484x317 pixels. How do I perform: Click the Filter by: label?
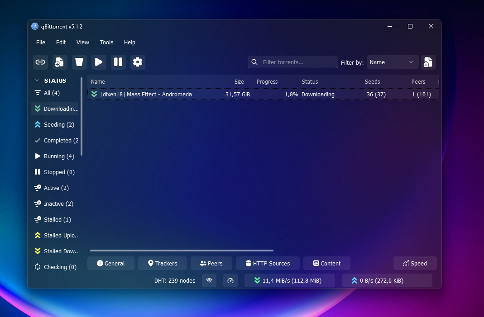tap(352, 62)
